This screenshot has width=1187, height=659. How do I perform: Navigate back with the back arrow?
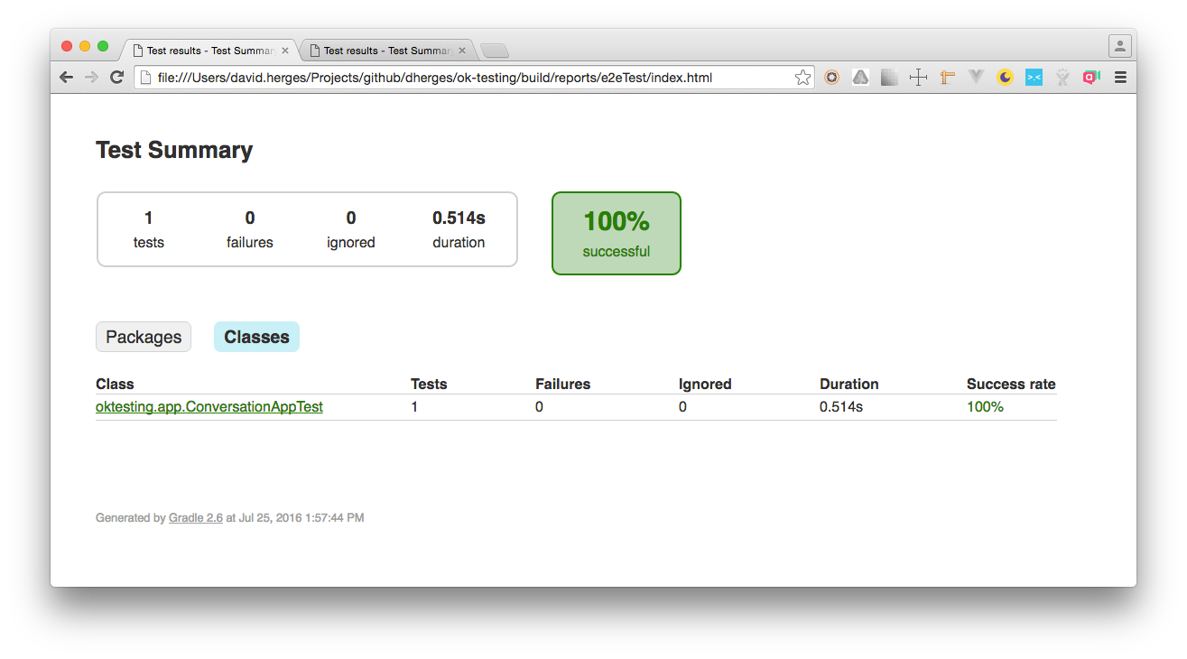[x=66, y=77]
